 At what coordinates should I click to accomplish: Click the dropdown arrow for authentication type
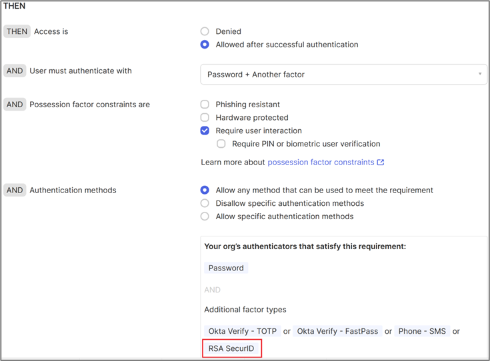pos(480,74)
